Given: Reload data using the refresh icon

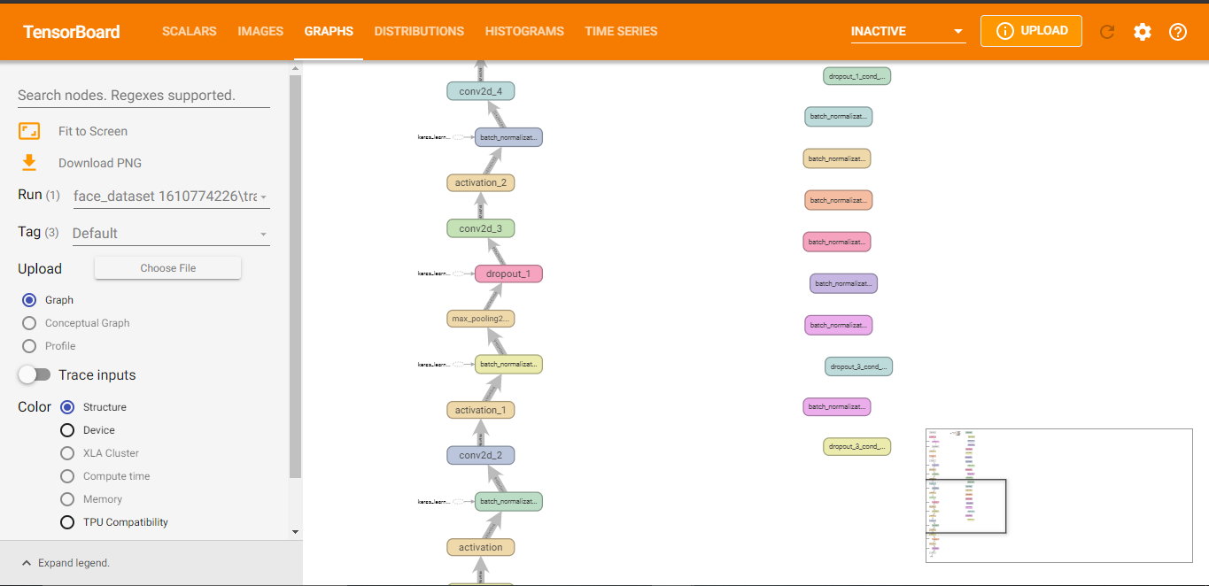Looking at the screenshot, I should (x=1106, y=32).
